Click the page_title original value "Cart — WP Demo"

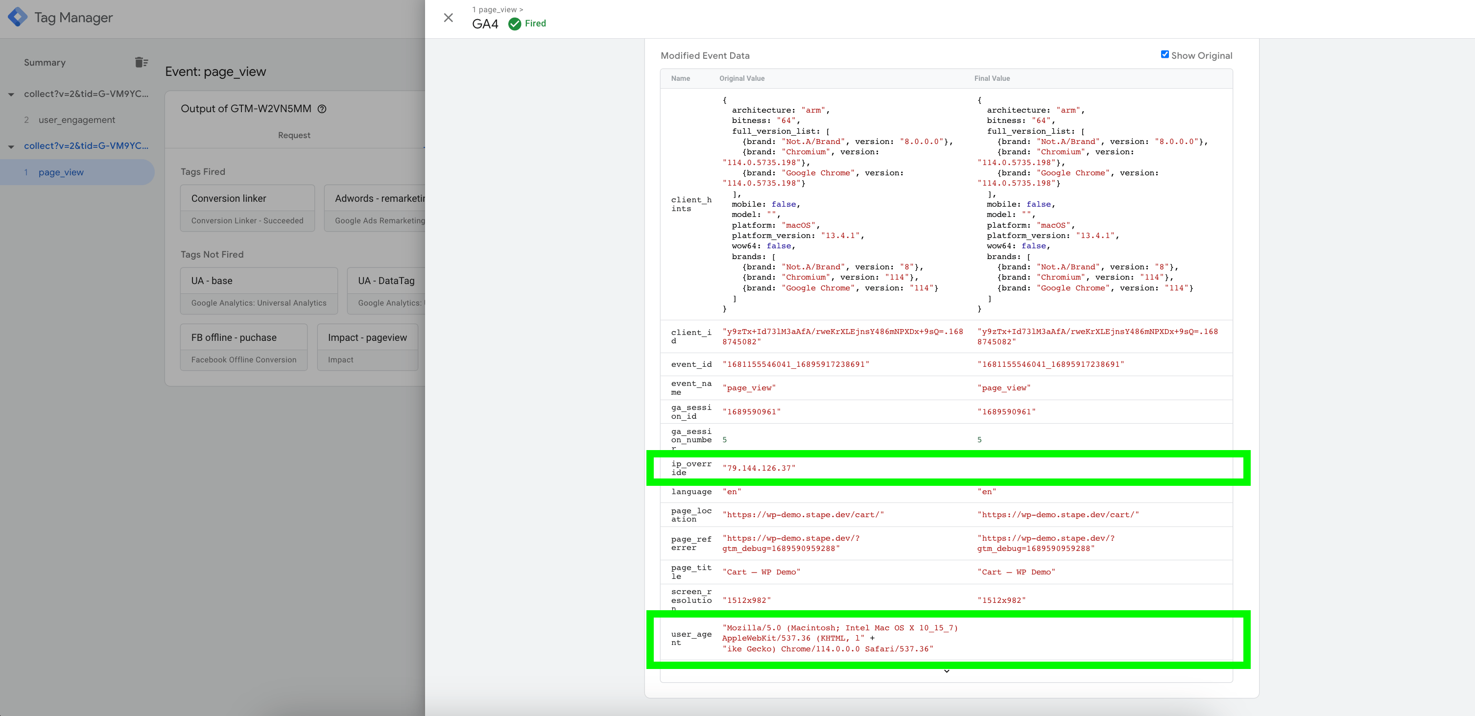click(761, 572)
